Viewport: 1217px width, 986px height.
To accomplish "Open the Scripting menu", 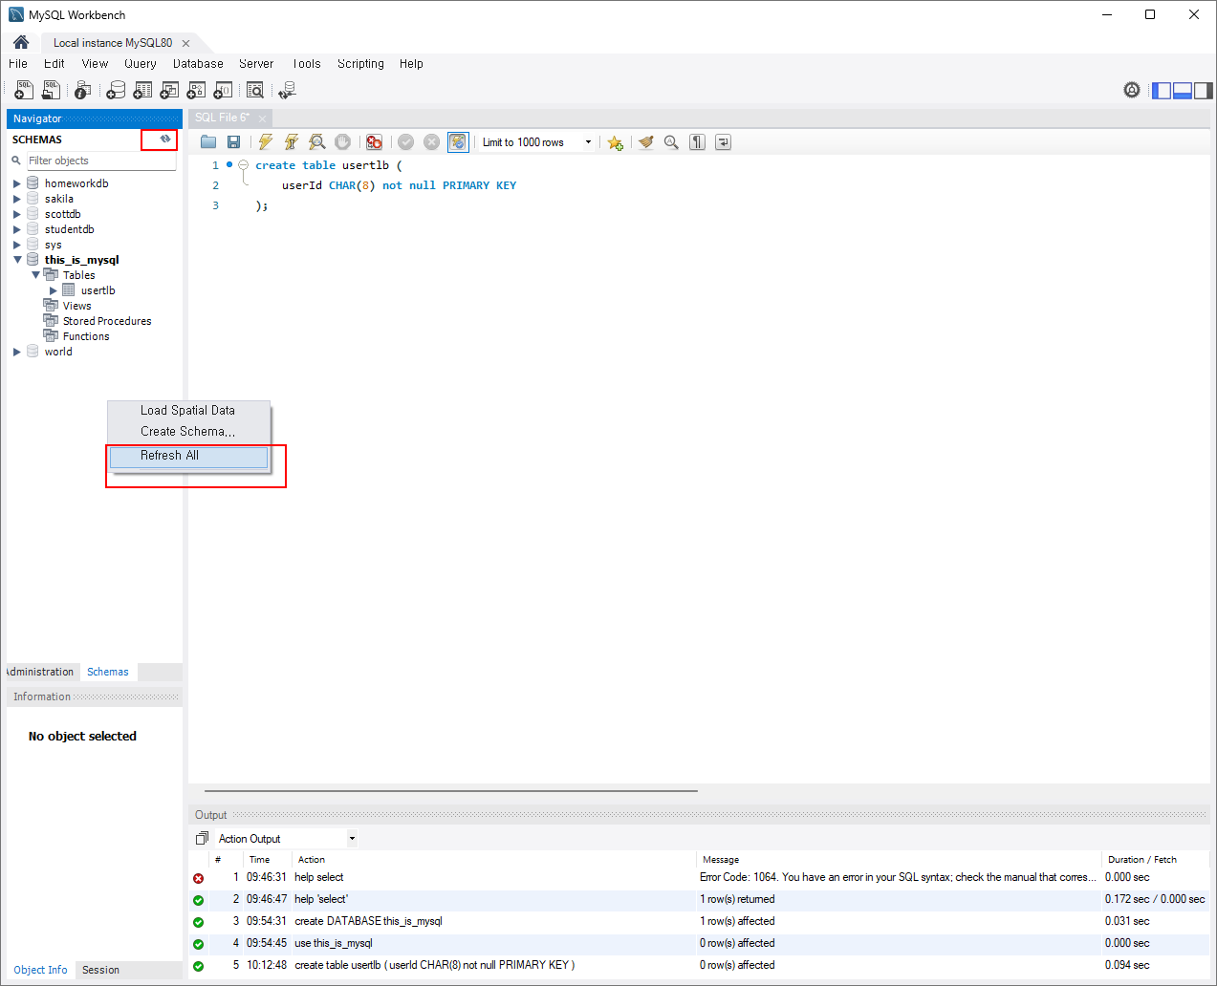I will click(x=360, y=63).
